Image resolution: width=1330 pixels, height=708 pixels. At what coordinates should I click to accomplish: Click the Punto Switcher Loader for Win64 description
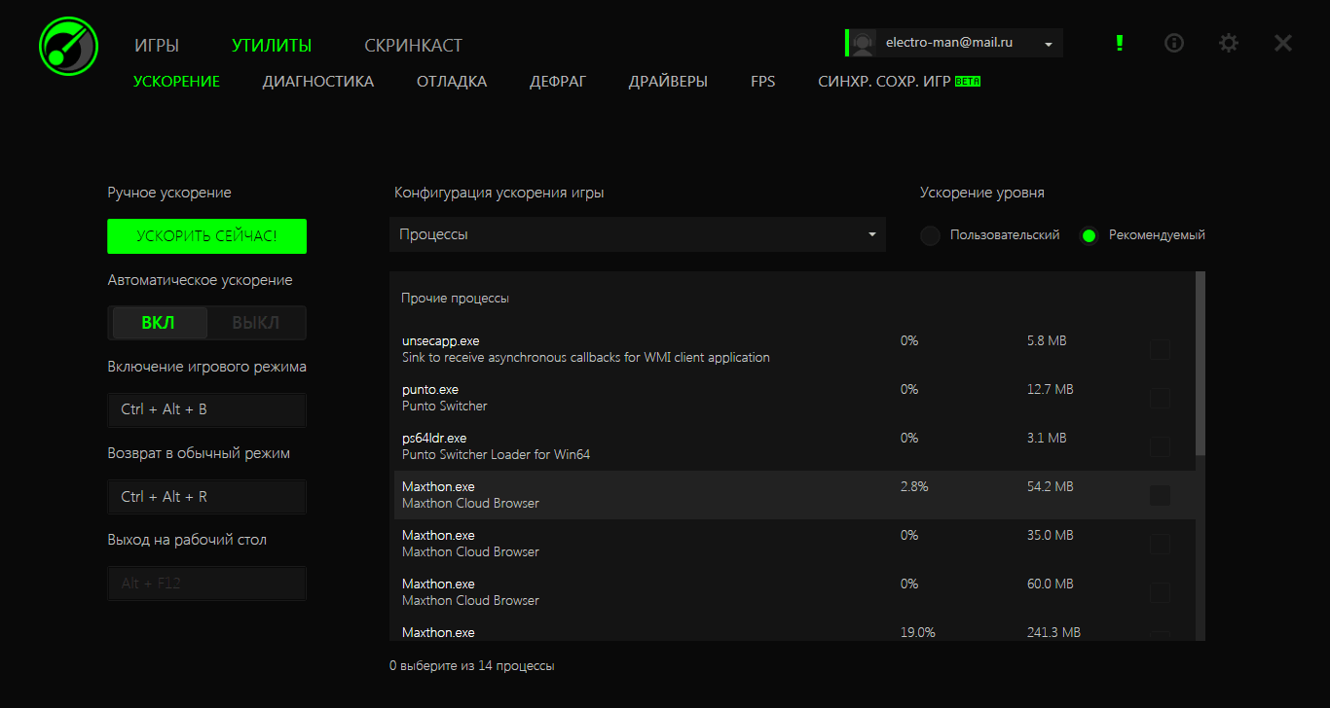coord(496,455)
